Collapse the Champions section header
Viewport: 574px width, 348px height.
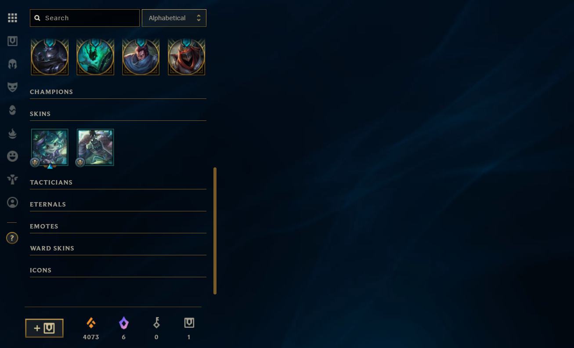(118, 92)
